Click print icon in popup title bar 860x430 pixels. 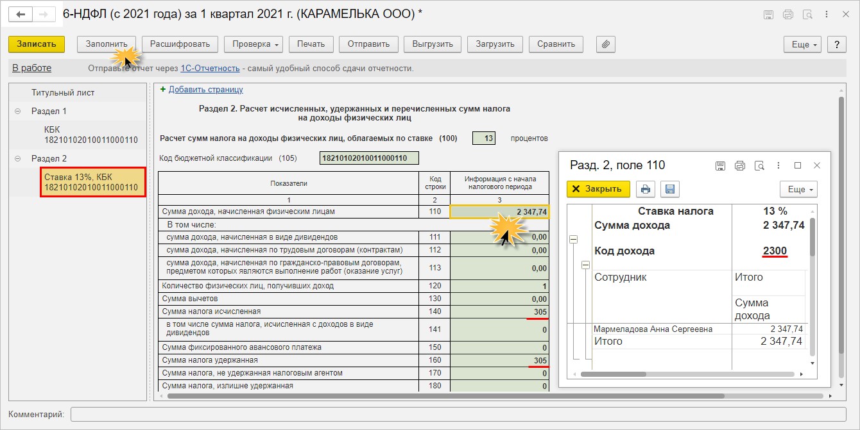pos(739,165)
